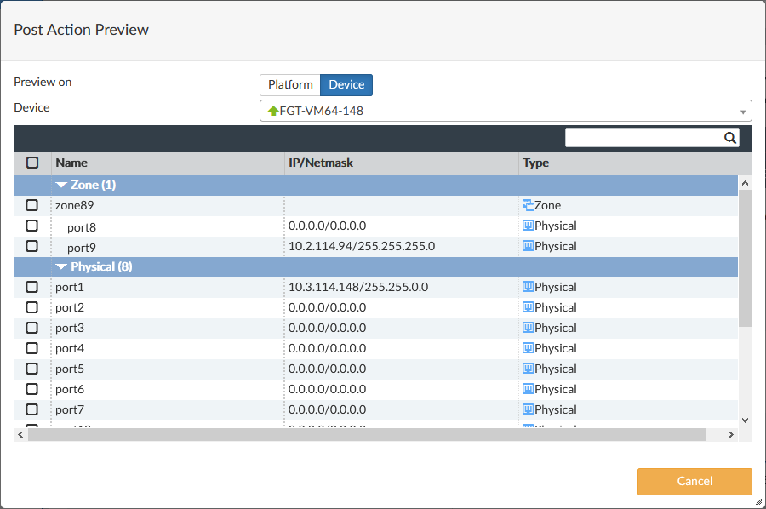Click the Physical icon in port7 row

point(528,409)
